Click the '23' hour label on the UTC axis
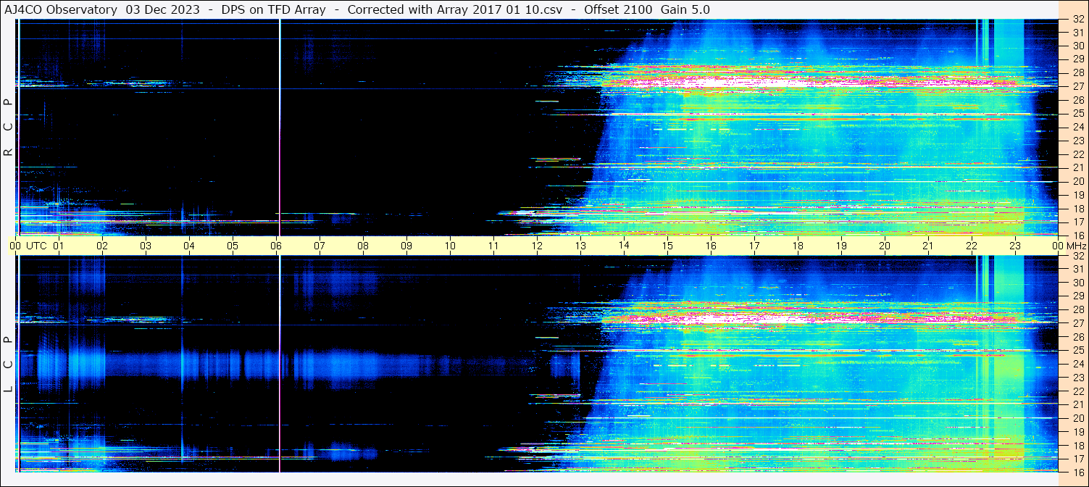The width and height of the screenshot is (1089, 487). tap(1015, 246)
